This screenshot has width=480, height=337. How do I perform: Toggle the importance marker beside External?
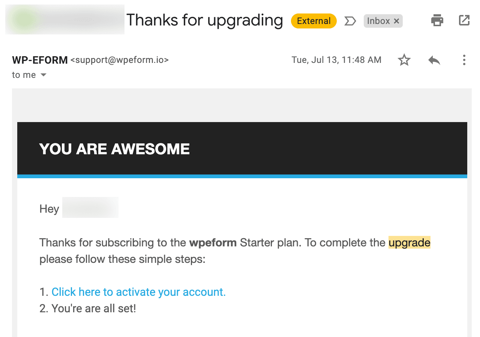350,21
